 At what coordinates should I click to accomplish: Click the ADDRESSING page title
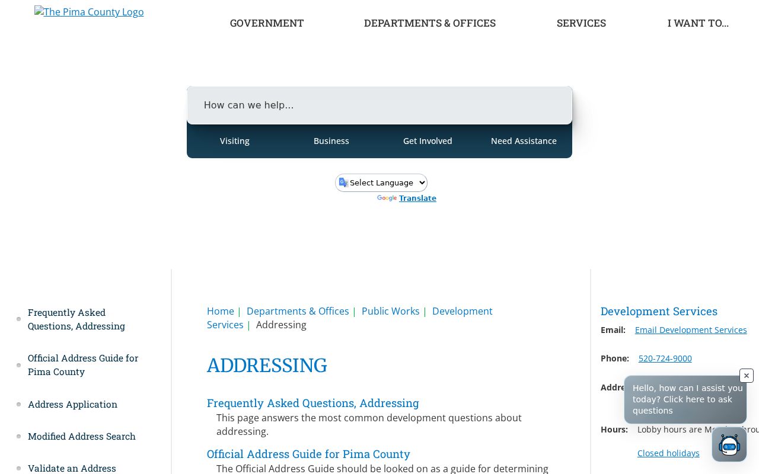267,365
